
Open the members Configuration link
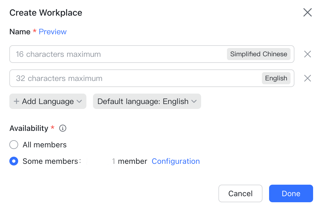pyautogui.click(x=176, y=161)
